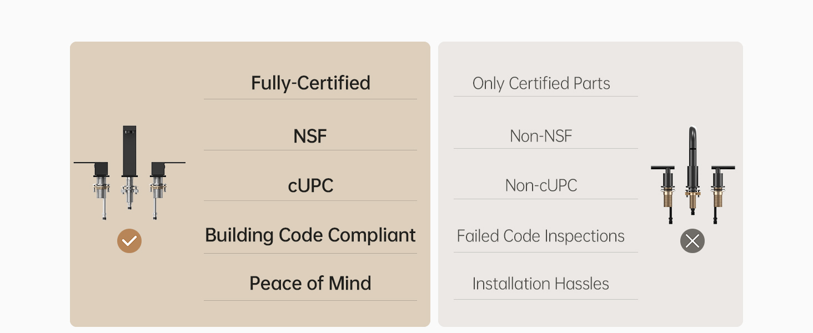Screen dimensions: 813x333
Task: Click Only Certified Parts text
Action: tap(541, 83)
